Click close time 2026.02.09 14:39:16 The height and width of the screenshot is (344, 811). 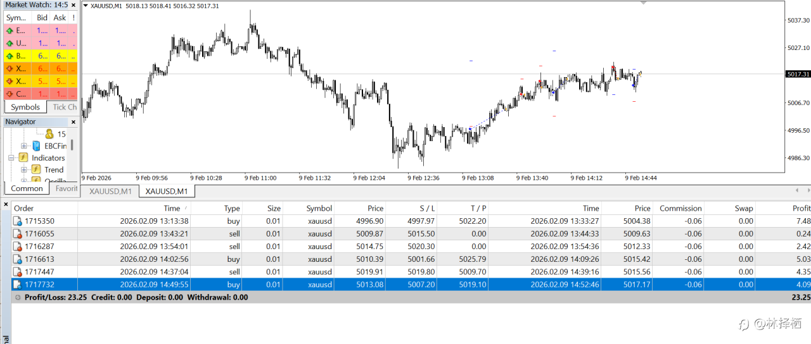[565, 272]
